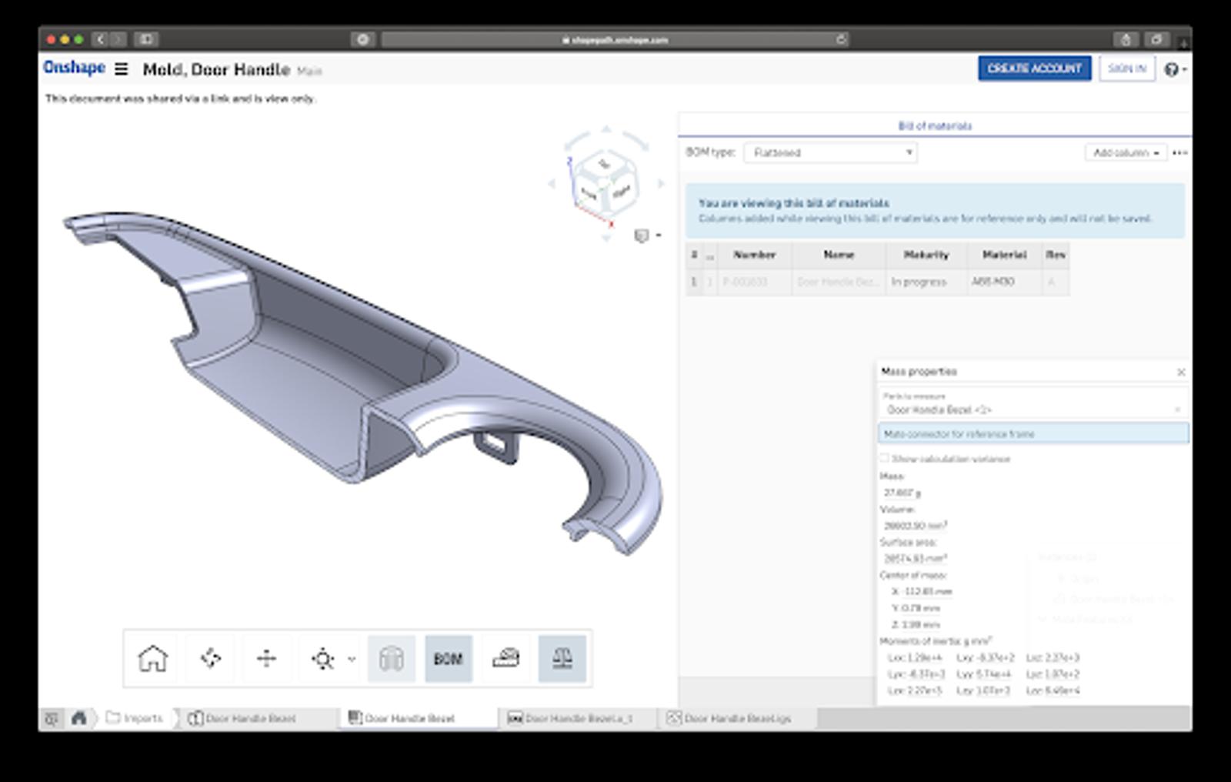Open the Onshape hamburger menu

click(121, 69)
